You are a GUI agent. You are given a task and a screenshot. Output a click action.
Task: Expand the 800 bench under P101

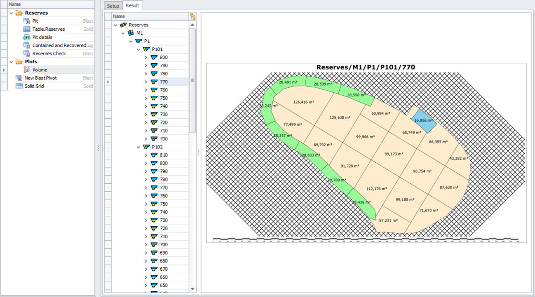click(146, 58)
